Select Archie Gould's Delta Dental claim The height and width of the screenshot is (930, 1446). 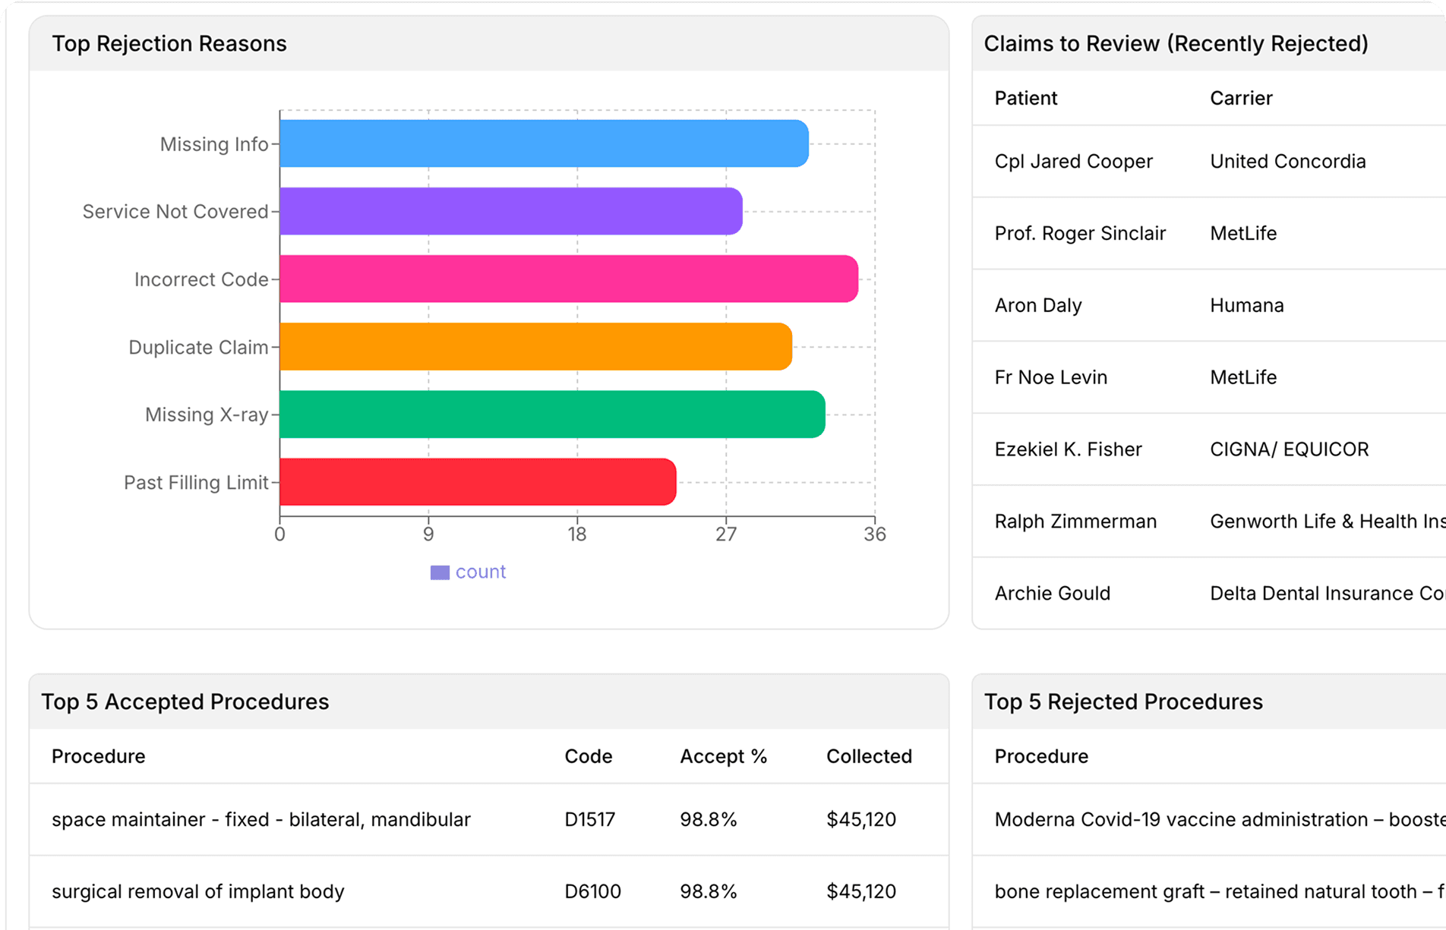tap(1052, 594)
